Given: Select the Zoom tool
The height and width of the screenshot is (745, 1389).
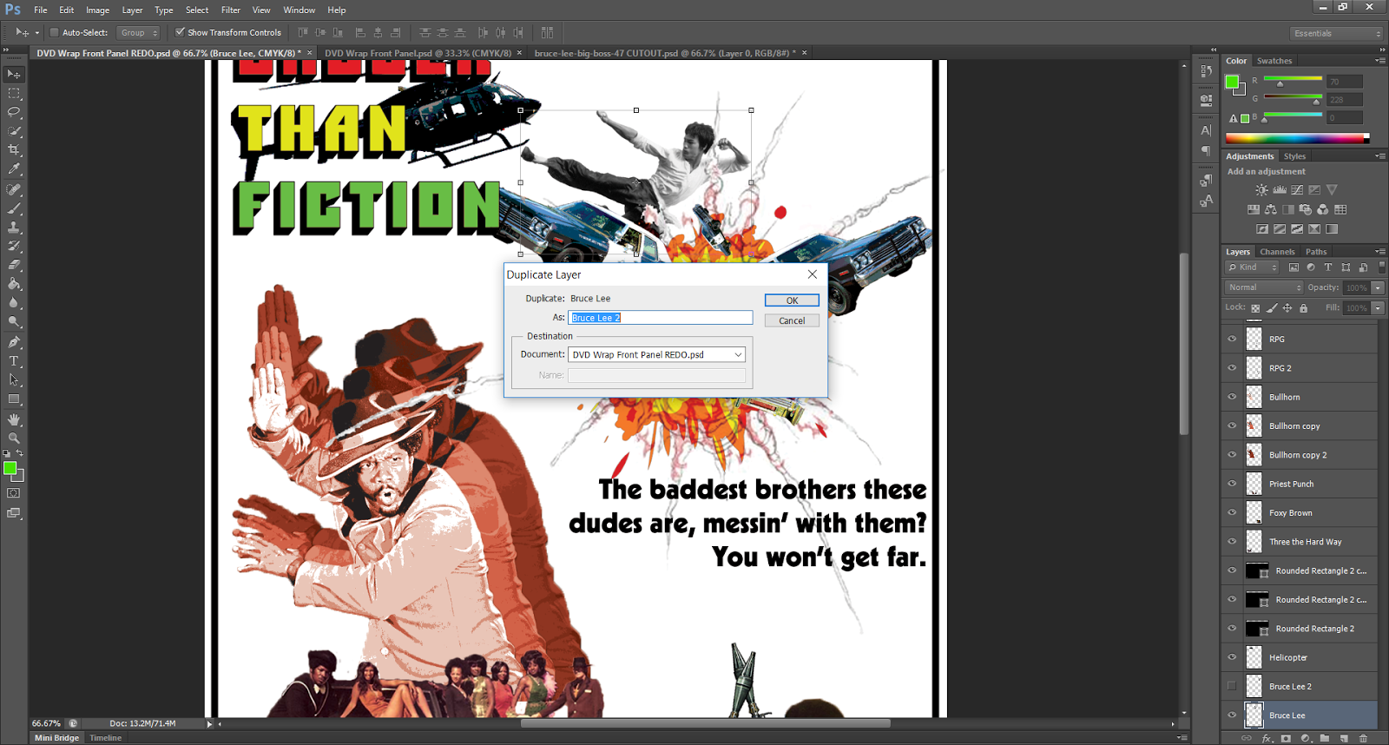Looking at the screenshot, I should click(14, 438).
